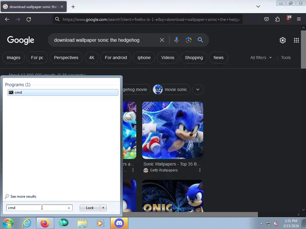
Task: Click the muted volume tray icon
Action: pos(276,224)
